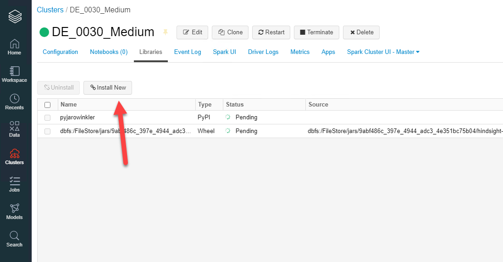Open the Workspace sidebar icon
Viewport: 503px width, 262px height.
(15, 74)
